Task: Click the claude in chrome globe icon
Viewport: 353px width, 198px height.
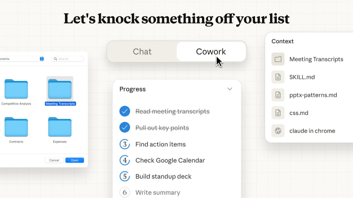Action: (x=278, y=131)
